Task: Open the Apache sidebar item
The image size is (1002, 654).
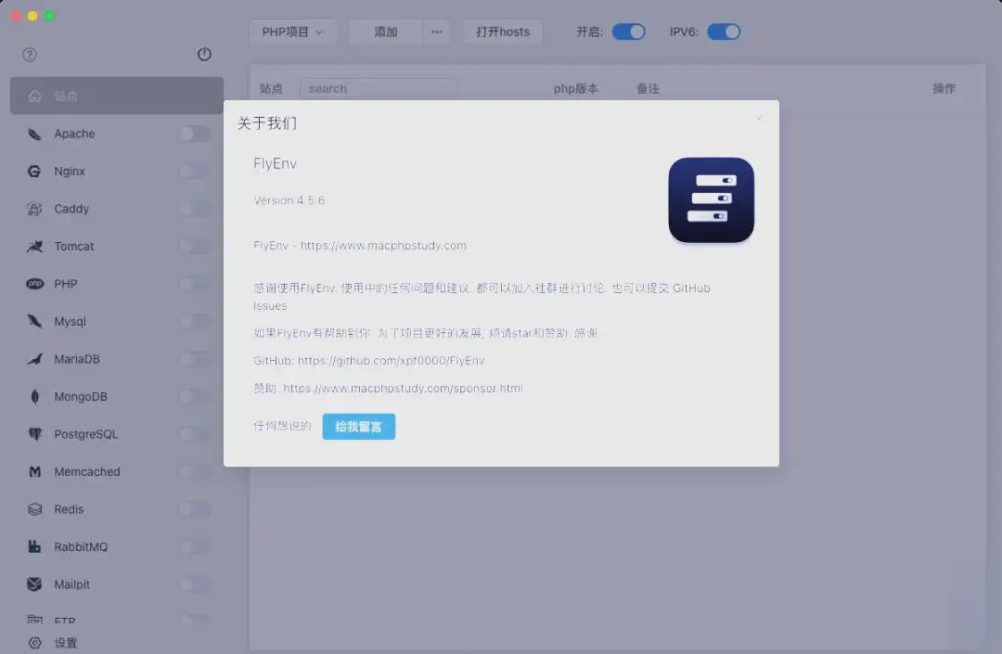Action: tap(117, 135)
